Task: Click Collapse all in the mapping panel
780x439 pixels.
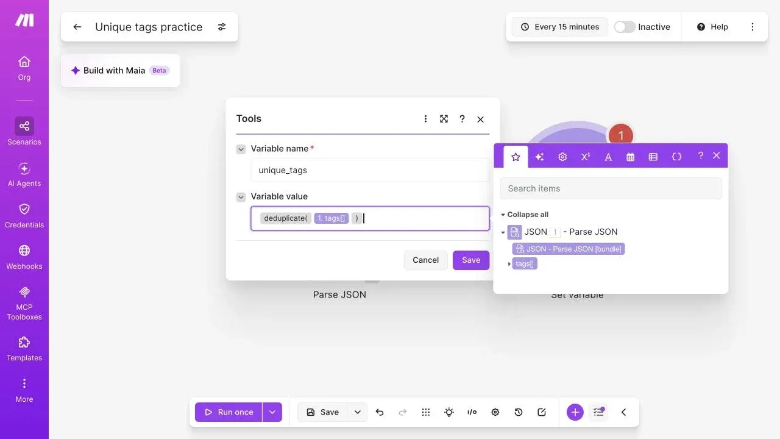Action: (x=528, y=215)
